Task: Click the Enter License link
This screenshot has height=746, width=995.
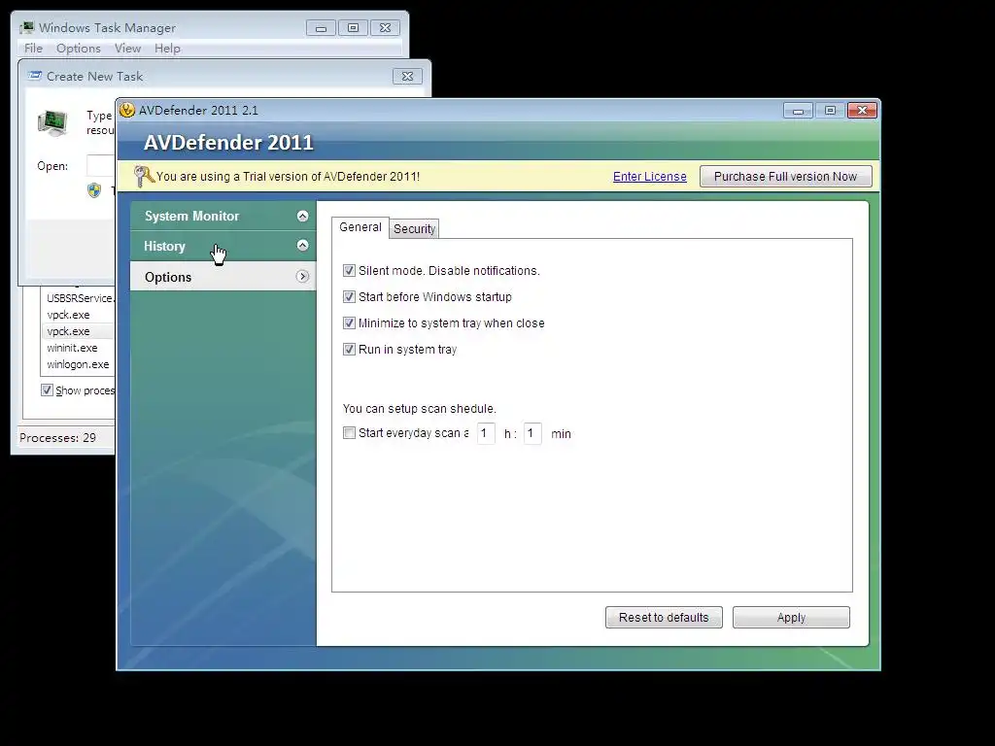Action: (650, 177)
